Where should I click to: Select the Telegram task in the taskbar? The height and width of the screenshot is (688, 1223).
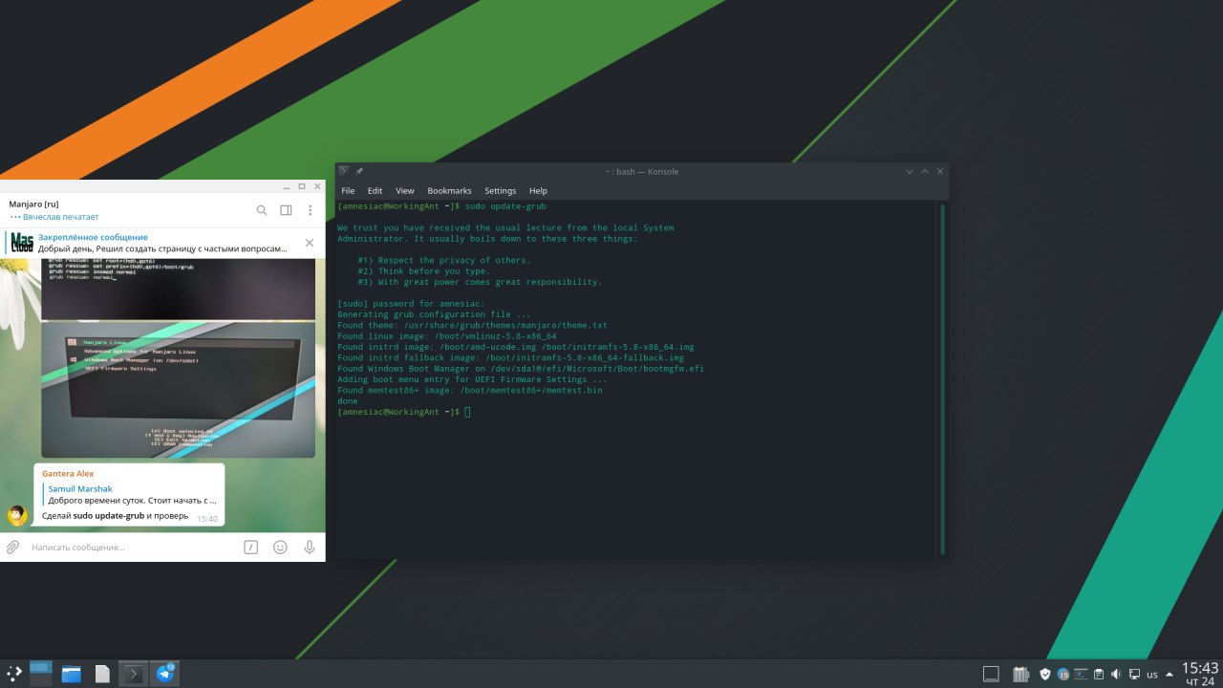165,674
